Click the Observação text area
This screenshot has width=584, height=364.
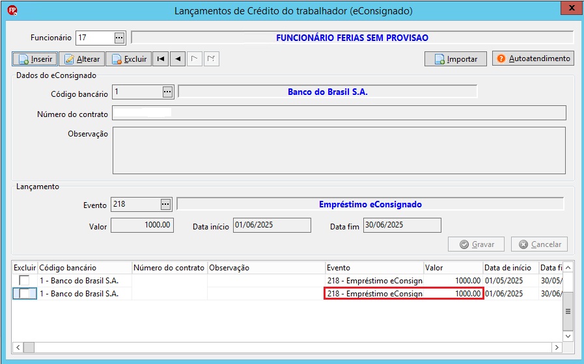pos(339,151)
